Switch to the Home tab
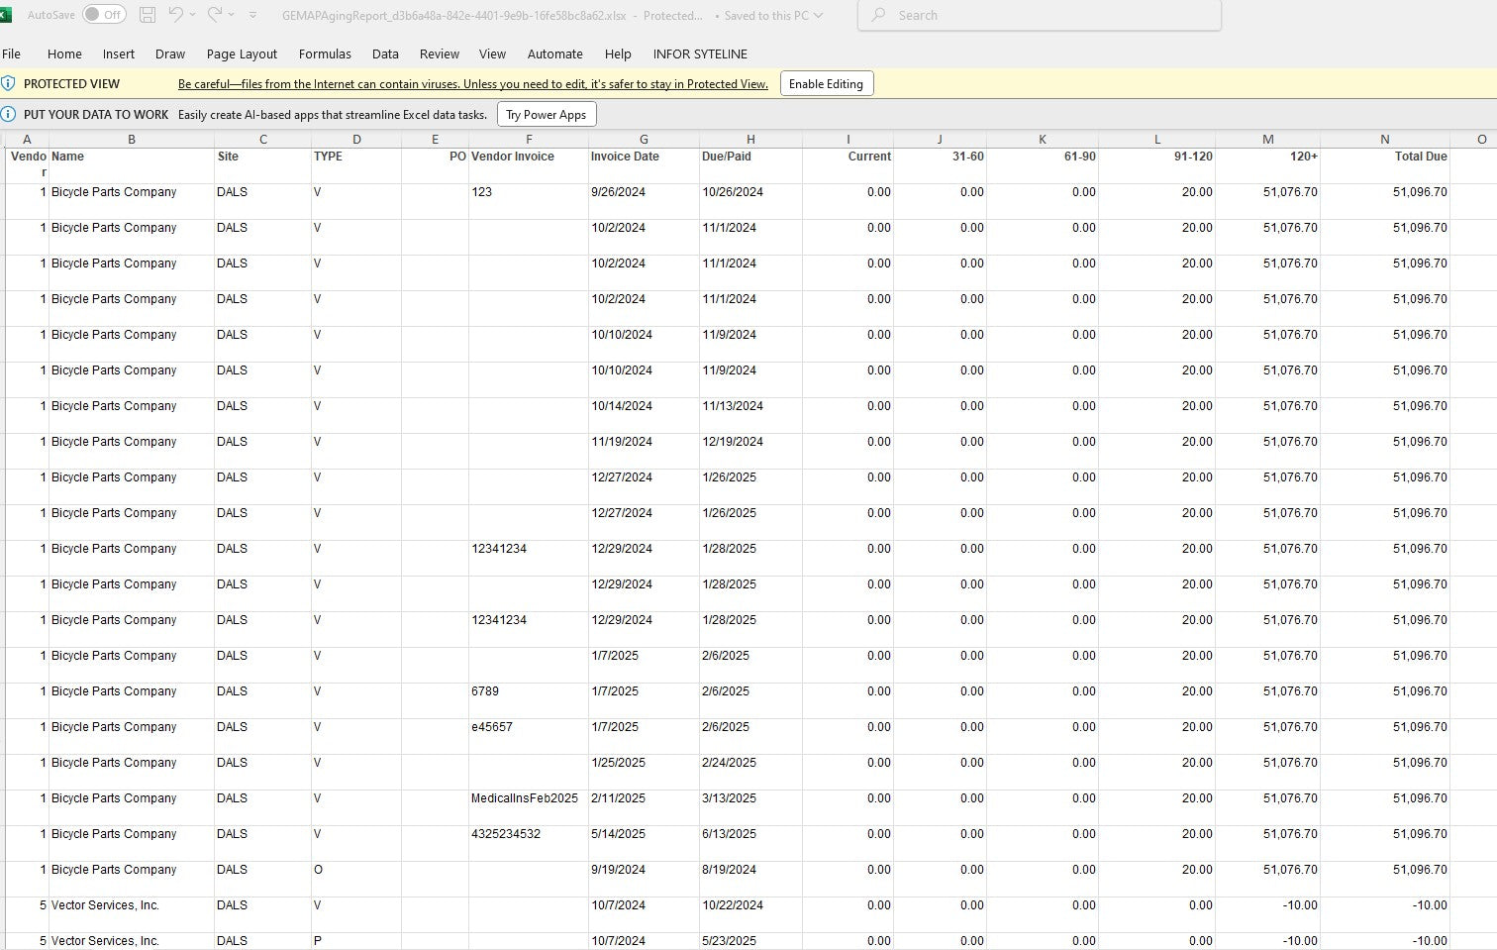This screenshot has height=950, width=1497. click(x=64, y=54)
